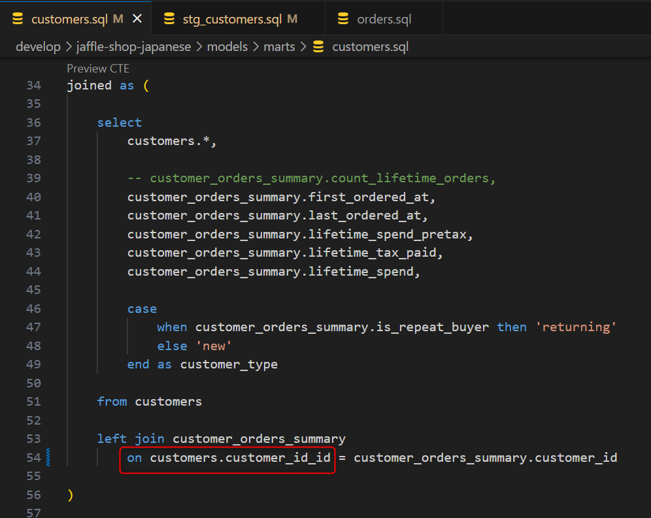651x518 pixels.
Task: Click 'customers.customer_id_id' on line 54
Action: 240,458
